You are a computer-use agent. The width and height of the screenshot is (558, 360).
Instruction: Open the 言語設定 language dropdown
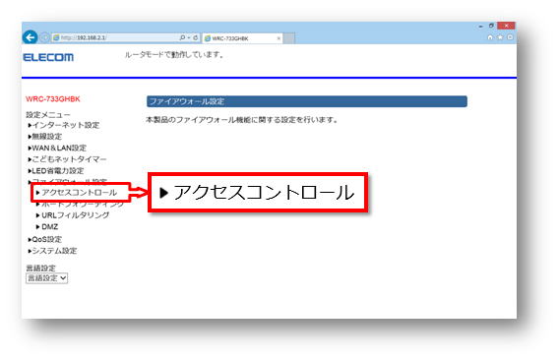pyautogui.click(x=46, y=278)
